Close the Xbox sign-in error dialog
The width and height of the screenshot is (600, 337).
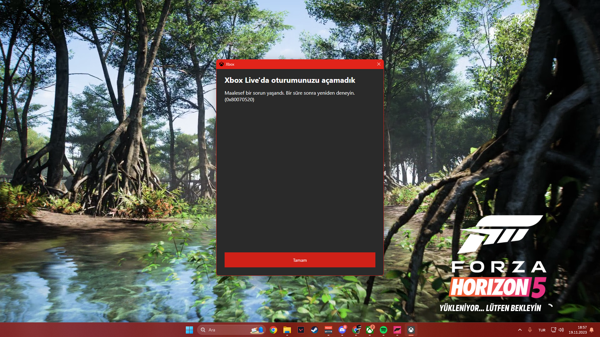point(379,64)
